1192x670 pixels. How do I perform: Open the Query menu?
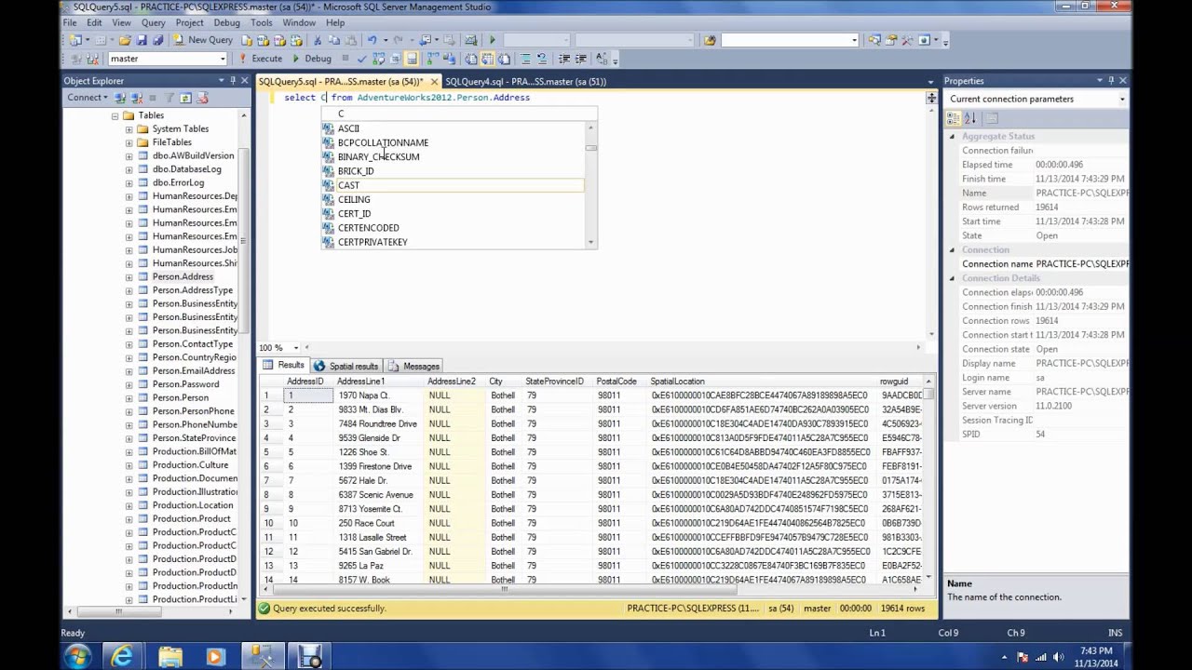[x=154, y=22]
